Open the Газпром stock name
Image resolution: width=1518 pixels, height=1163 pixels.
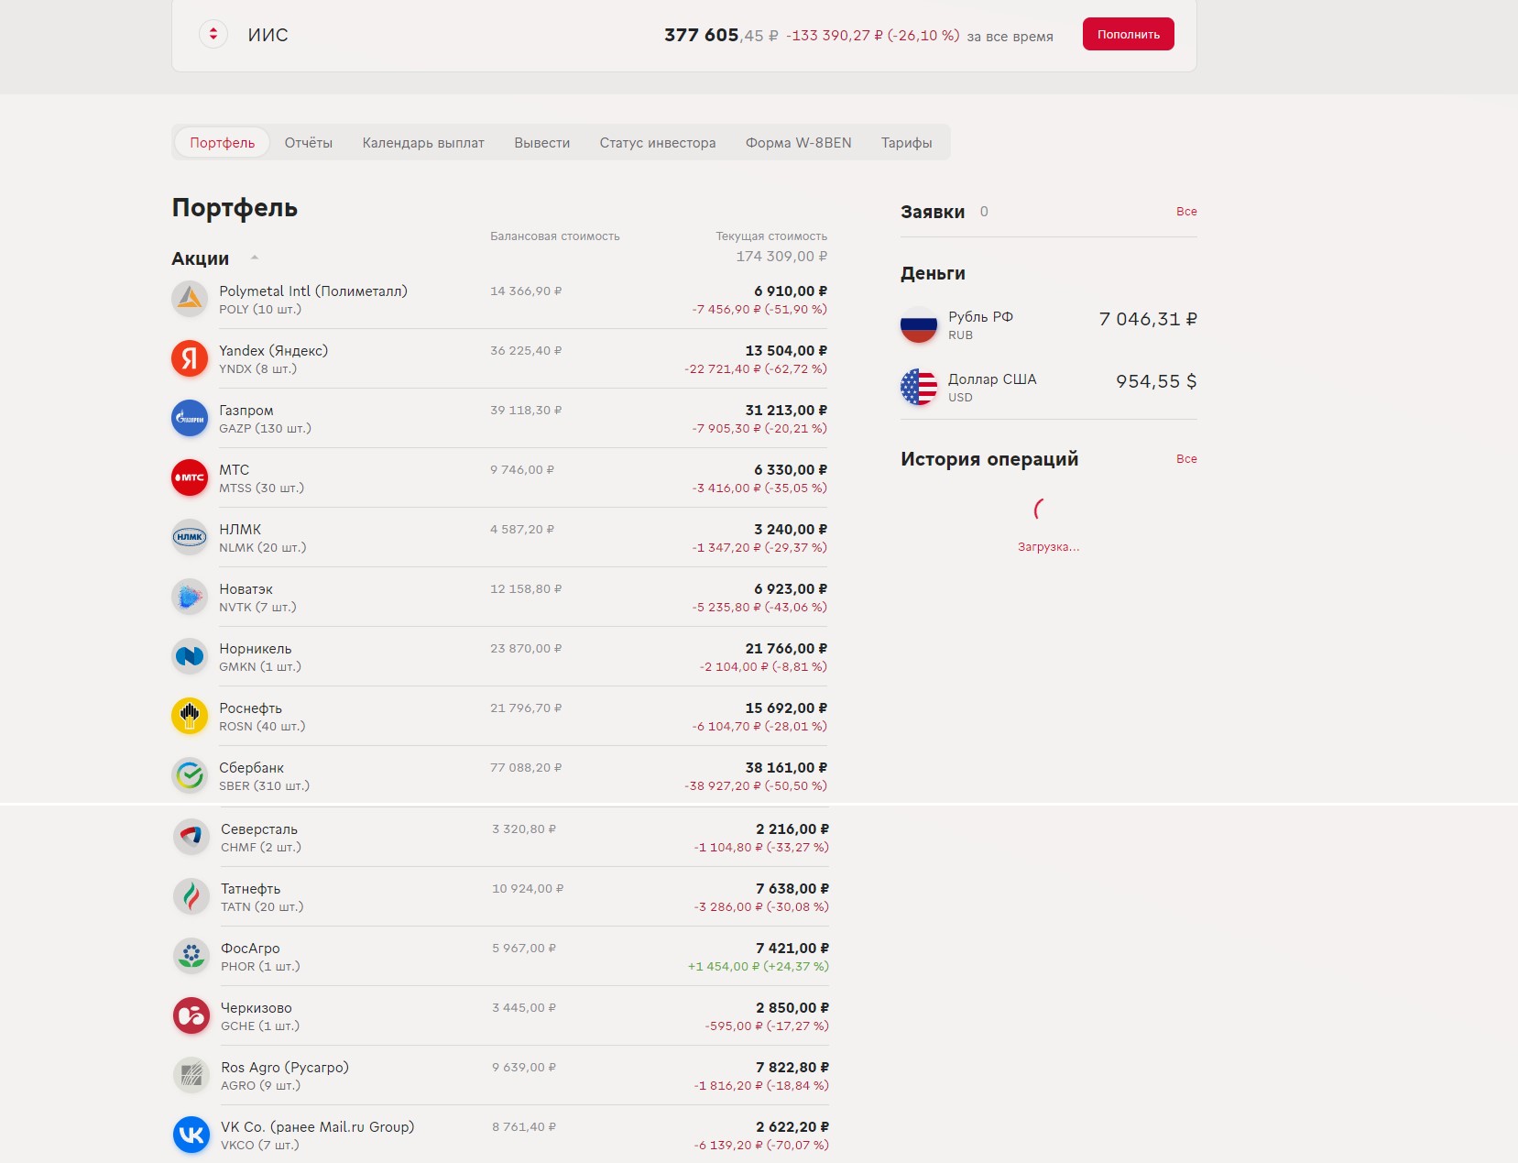[x=246, y=411]
